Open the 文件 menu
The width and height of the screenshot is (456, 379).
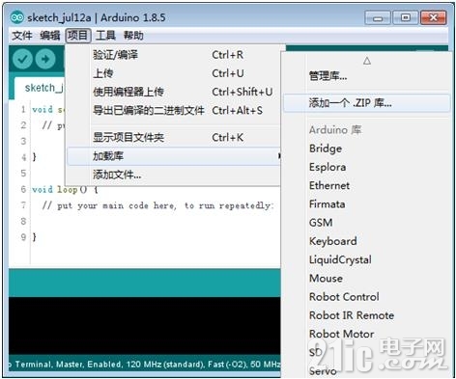click(x=22, y=35)
